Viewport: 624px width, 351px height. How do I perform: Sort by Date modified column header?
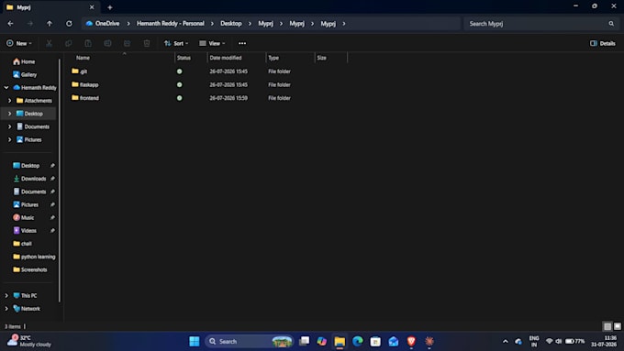coord(226,58)
